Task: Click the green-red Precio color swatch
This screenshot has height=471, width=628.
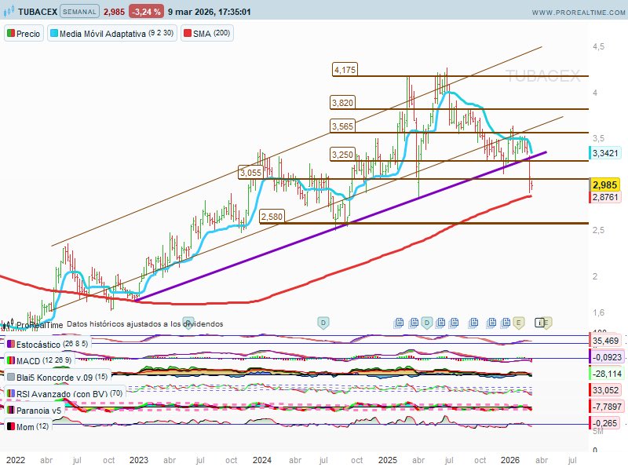Action: [x=11, y=33]
